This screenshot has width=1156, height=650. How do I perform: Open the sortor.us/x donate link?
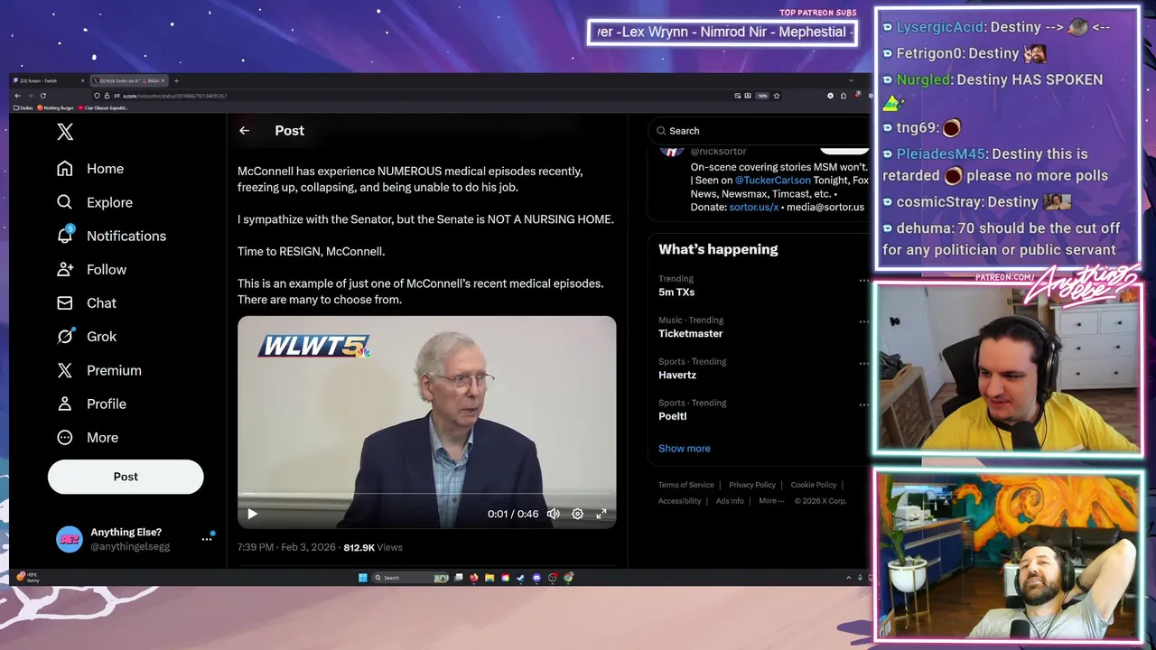click(754, 207)
